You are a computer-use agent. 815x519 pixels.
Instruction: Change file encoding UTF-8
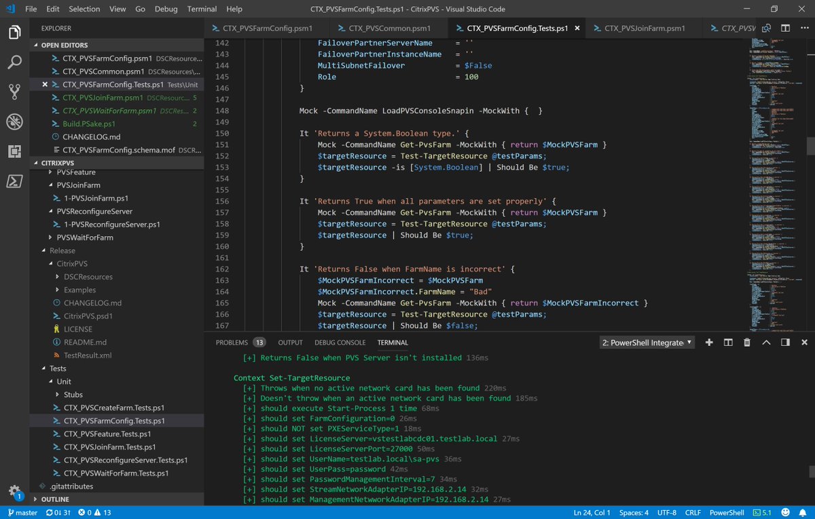pos(668,512)
